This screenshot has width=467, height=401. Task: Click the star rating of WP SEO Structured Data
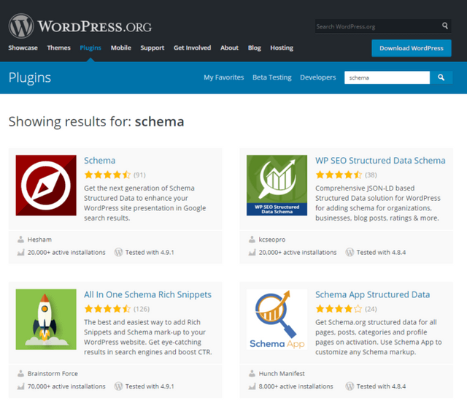pyautogui.click(x=339, y=175)
